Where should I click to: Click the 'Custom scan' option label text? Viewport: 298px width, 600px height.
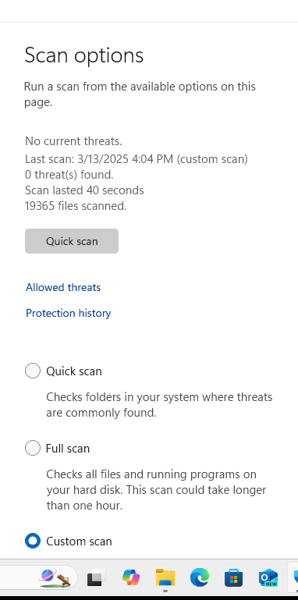coord(80,541)
